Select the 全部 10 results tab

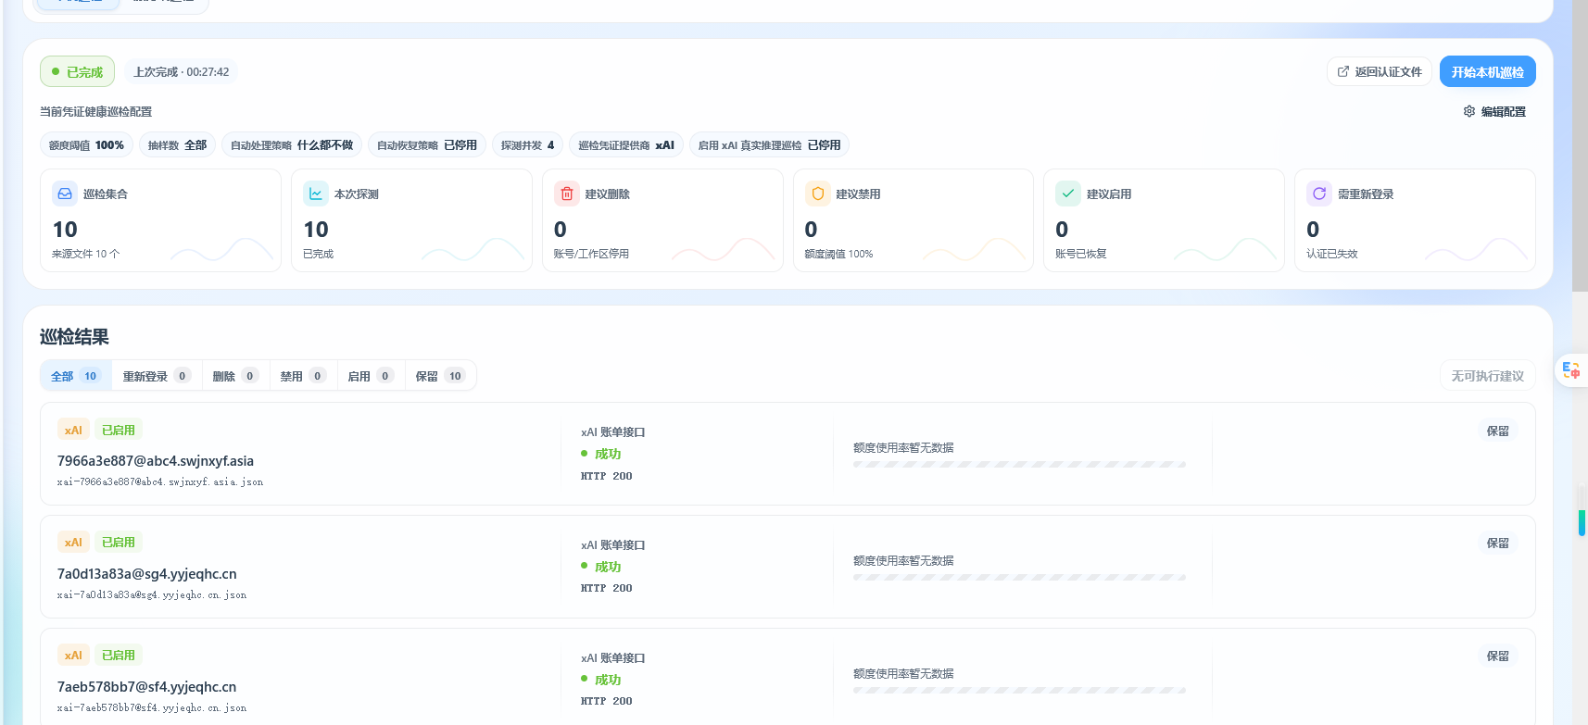(76, 376)
